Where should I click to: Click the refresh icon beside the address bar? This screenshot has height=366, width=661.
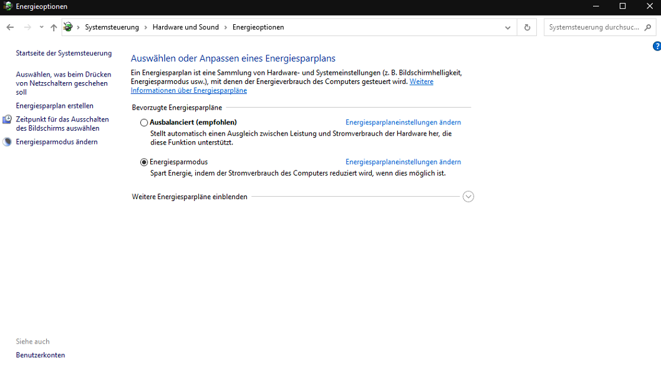[526, 27]
